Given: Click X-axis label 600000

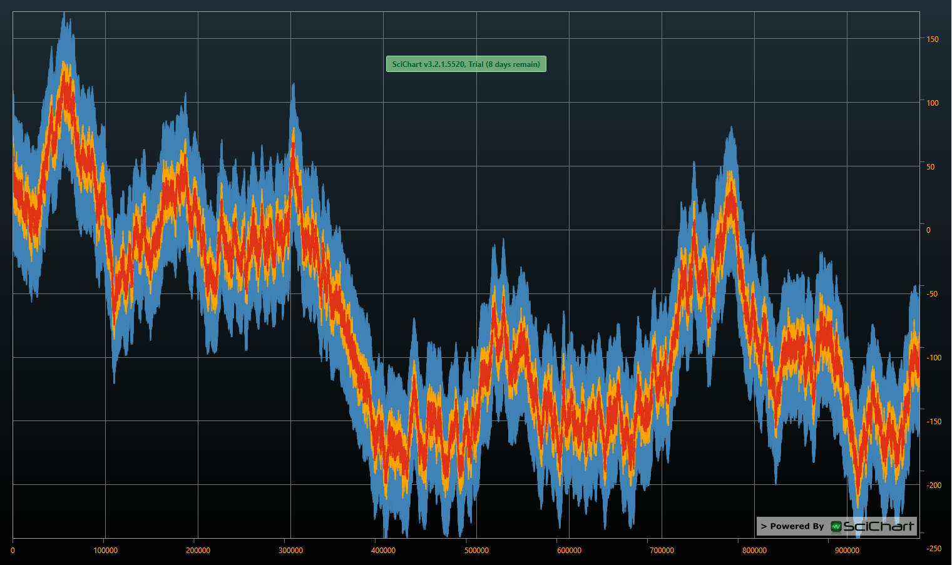Looking at the screenshot, I should (x=569, y=551).
